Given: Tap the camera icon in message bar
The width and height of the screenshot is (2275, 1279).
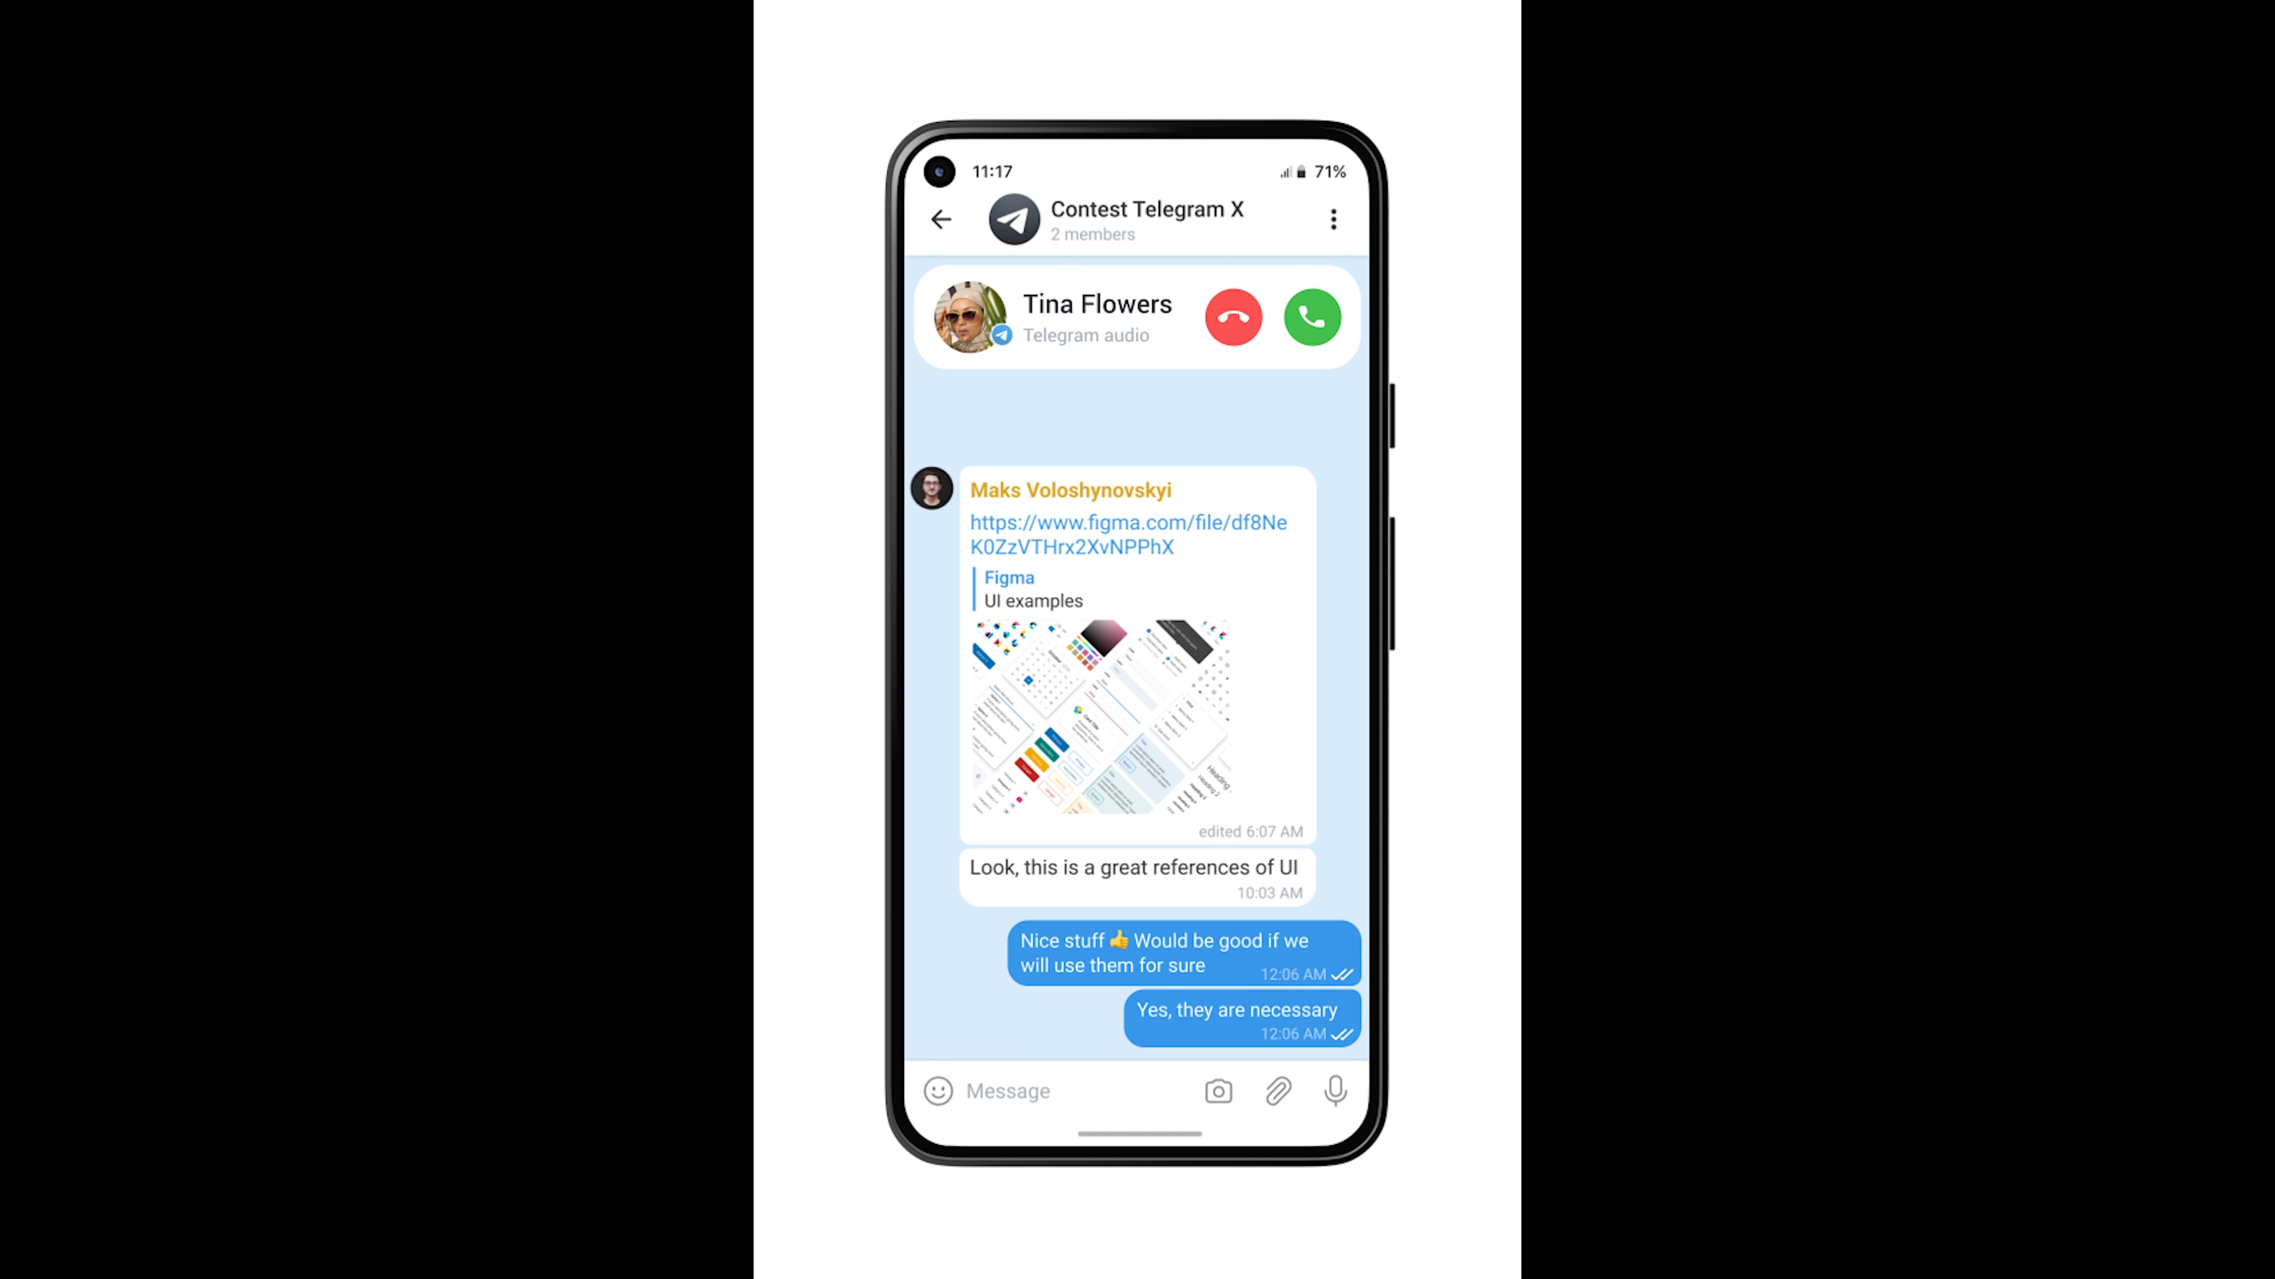Looking at the screenshot, I should click(x=1219, y=1090).
